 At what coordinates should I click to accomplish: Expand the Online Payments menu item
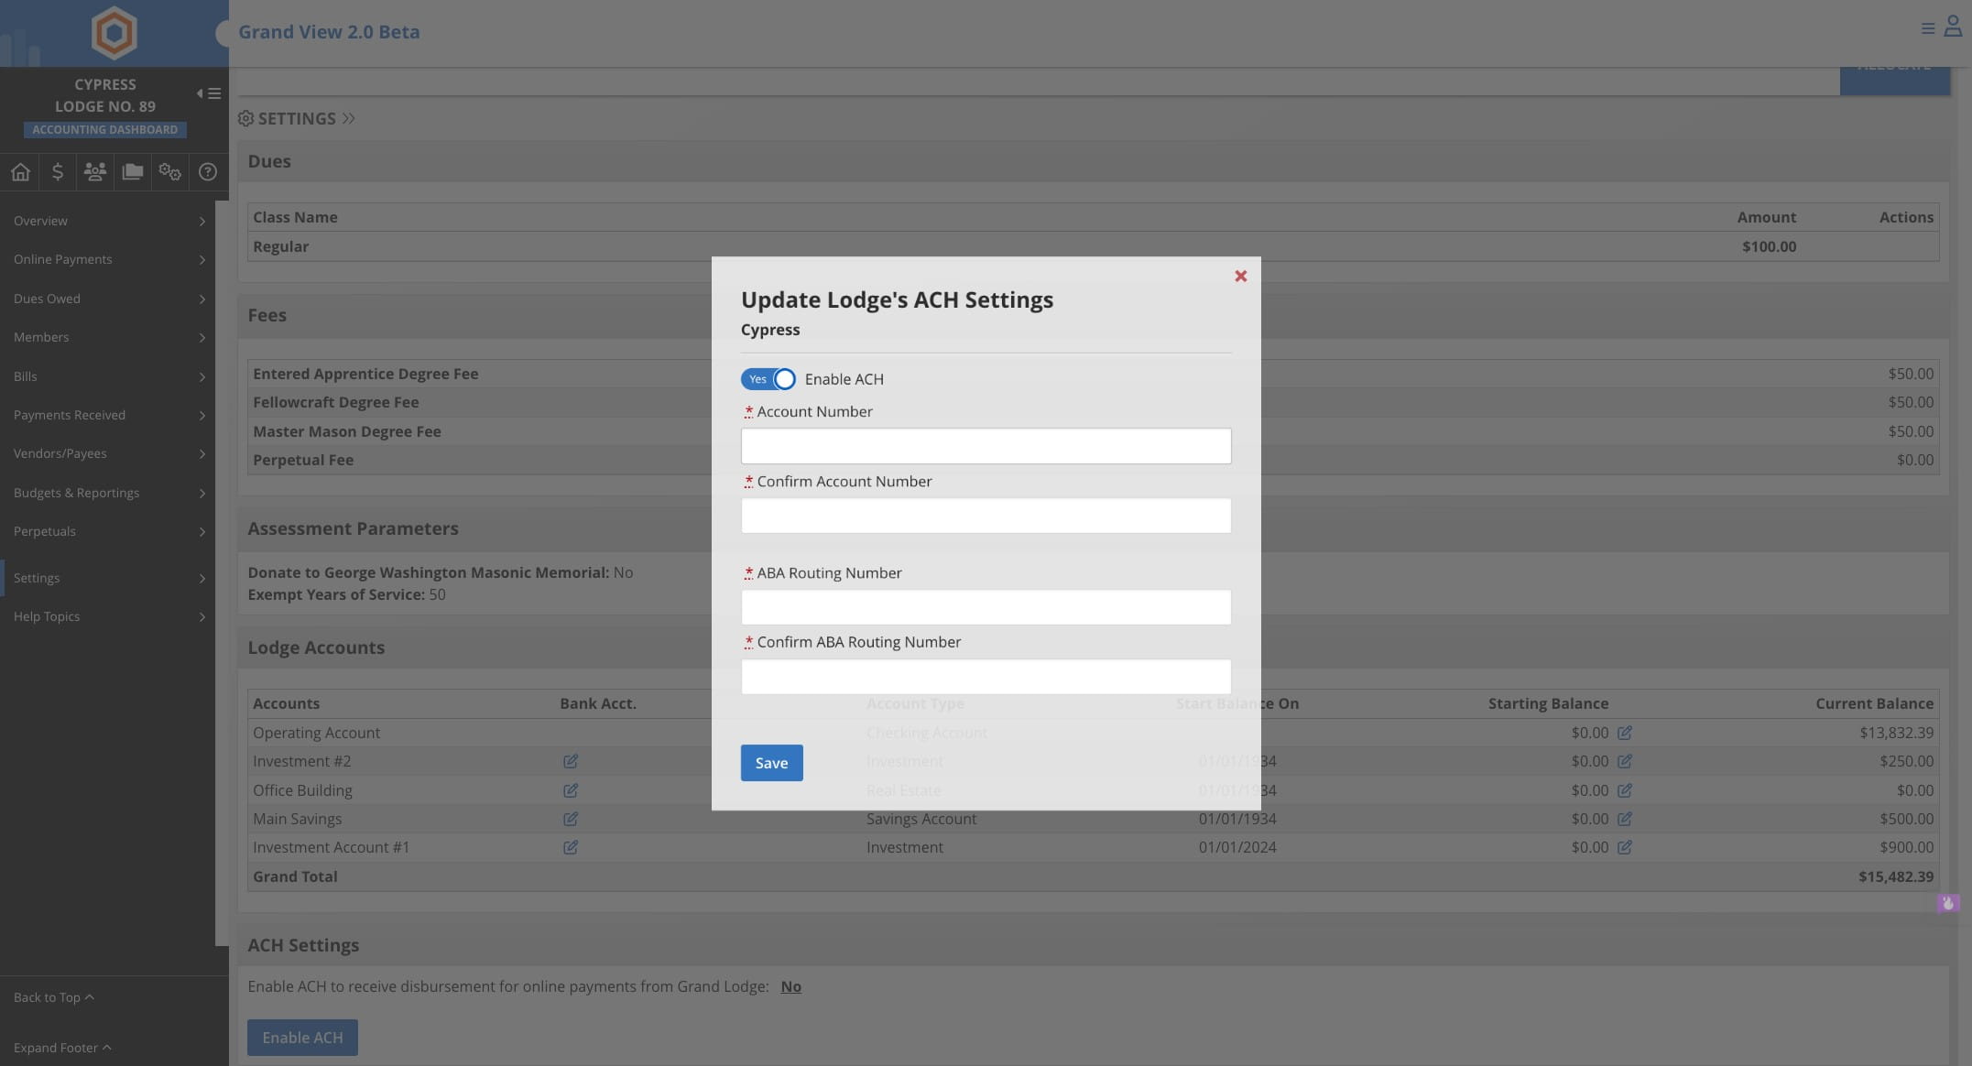tap(107, 259)
